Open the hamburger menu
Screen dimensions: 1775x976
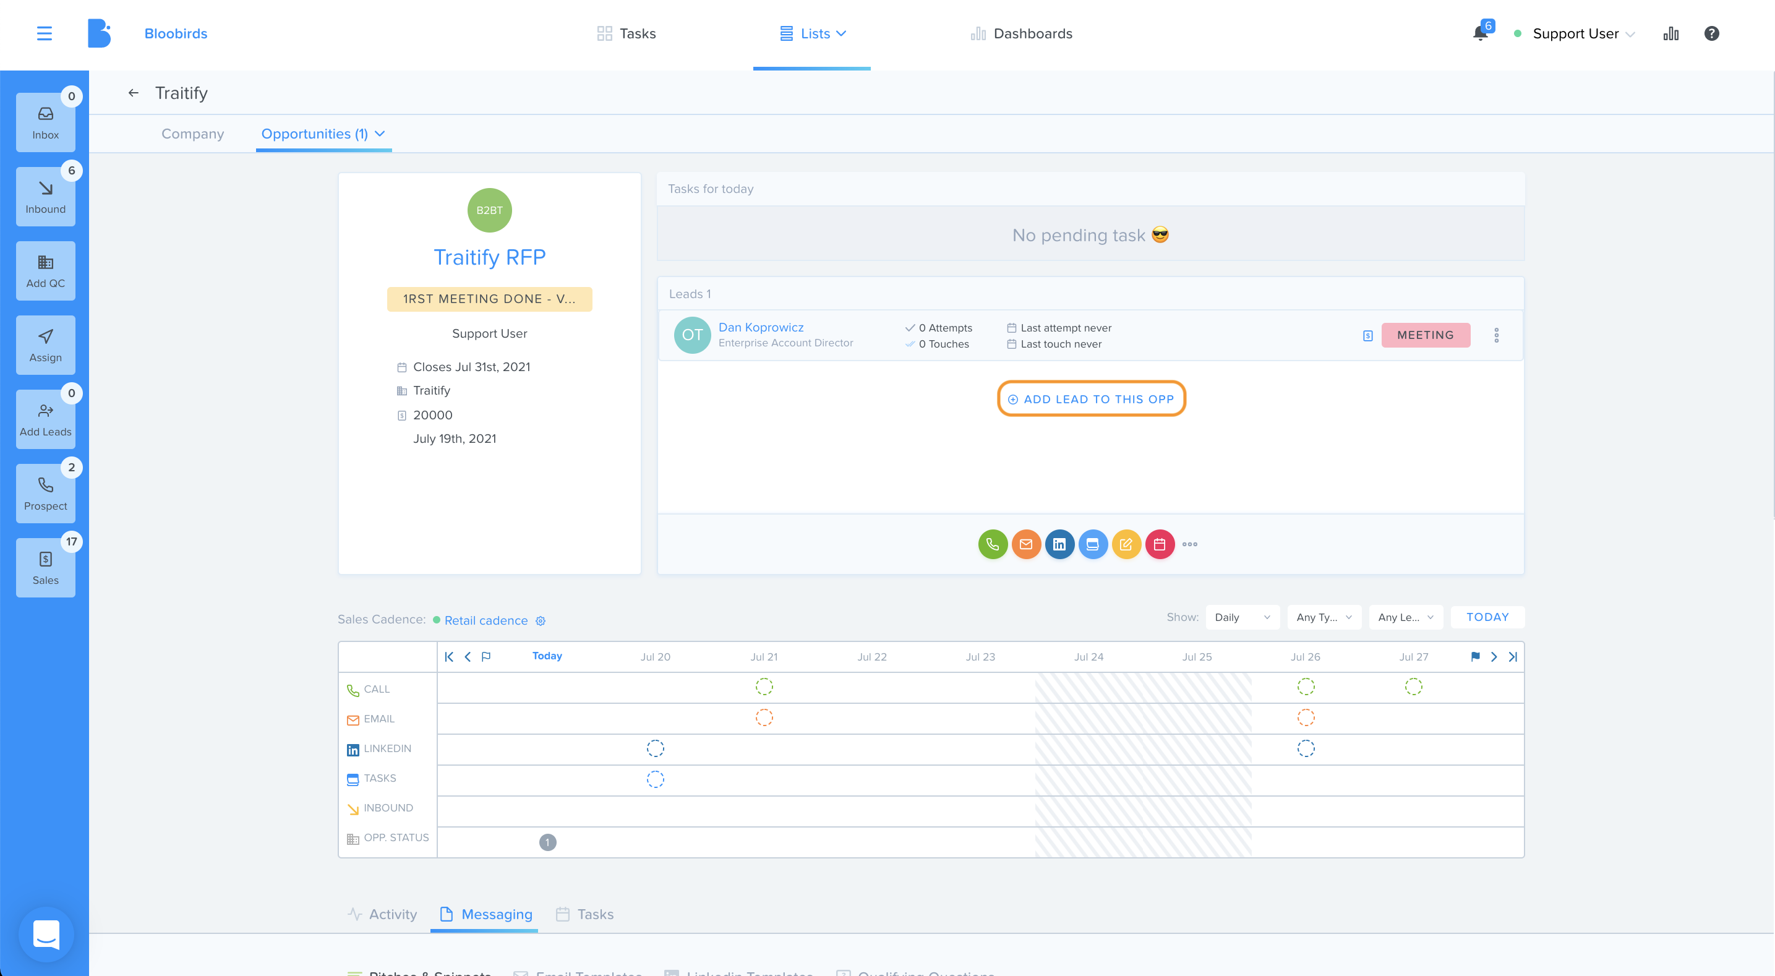click(x=44, y=33)
